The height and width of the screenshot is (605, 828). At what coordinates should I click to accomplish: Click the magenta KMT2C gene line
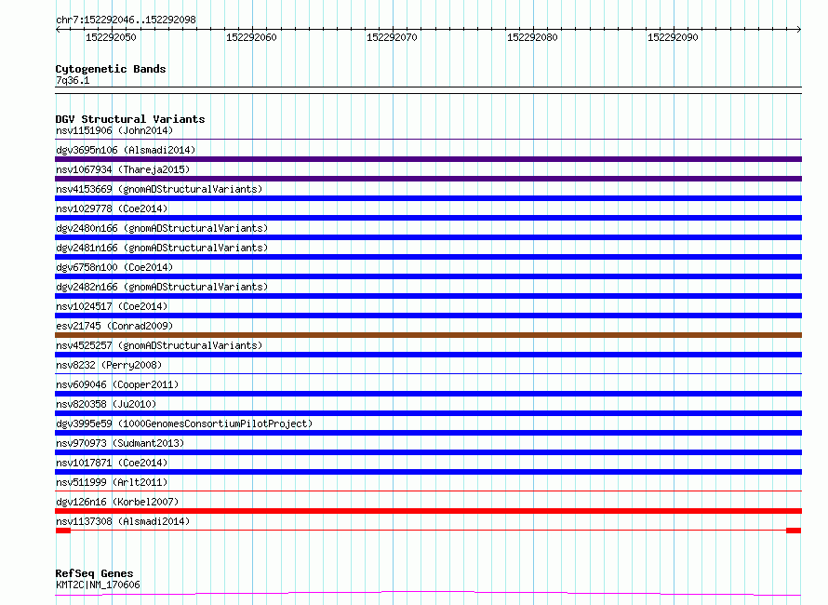pyautogui.click(x=428, y=594)
